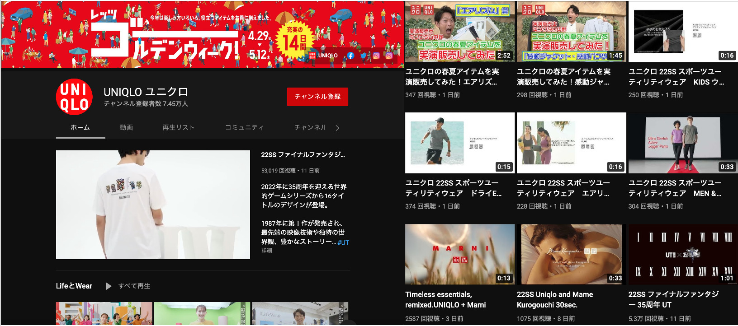Open the 再生リスト tab

pyautogui.click(x=178, y=127)
